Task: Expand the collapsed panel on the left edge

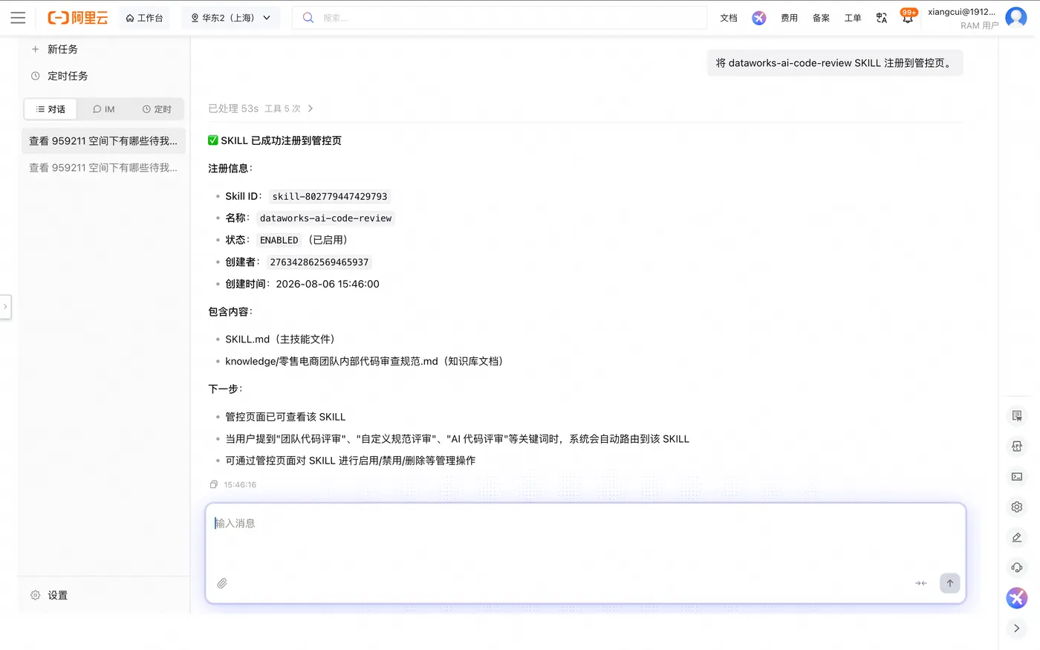Action: [5, 307]
